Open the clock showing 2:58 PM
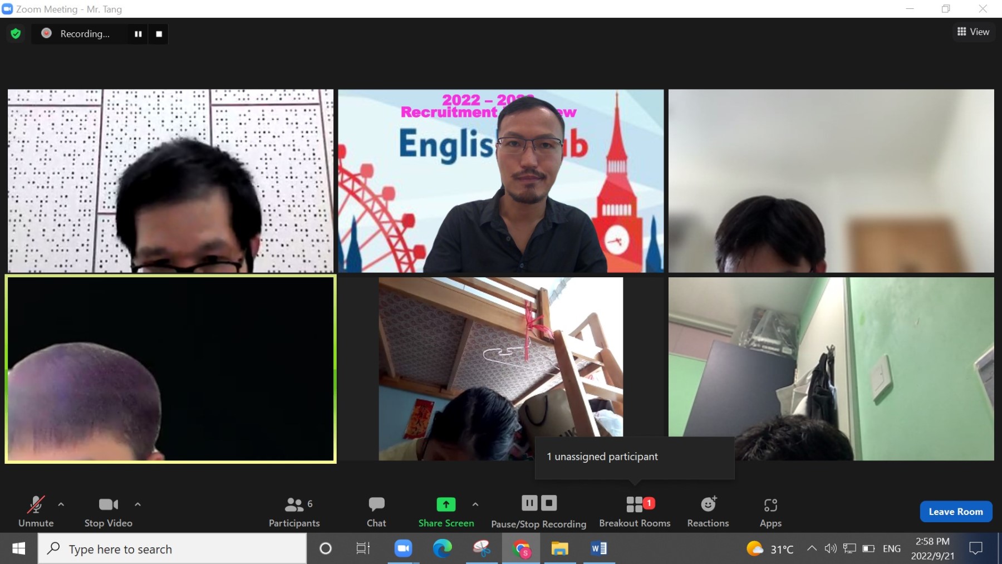 pos(932,548)
